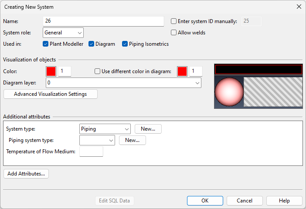Viewport: 306px width, 209px height.
Task: Open Advanced Visualization Settings
Action: click(x=50, y=94)
